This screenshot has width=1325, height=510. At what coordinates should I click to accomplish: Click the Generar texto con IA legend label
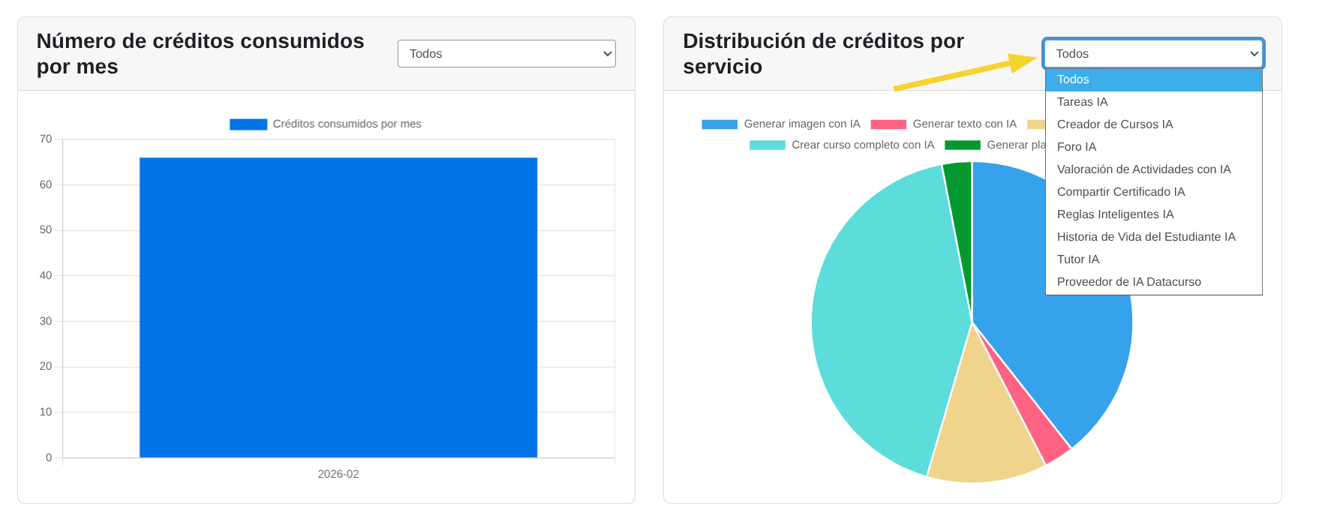(x=964, y=124)
